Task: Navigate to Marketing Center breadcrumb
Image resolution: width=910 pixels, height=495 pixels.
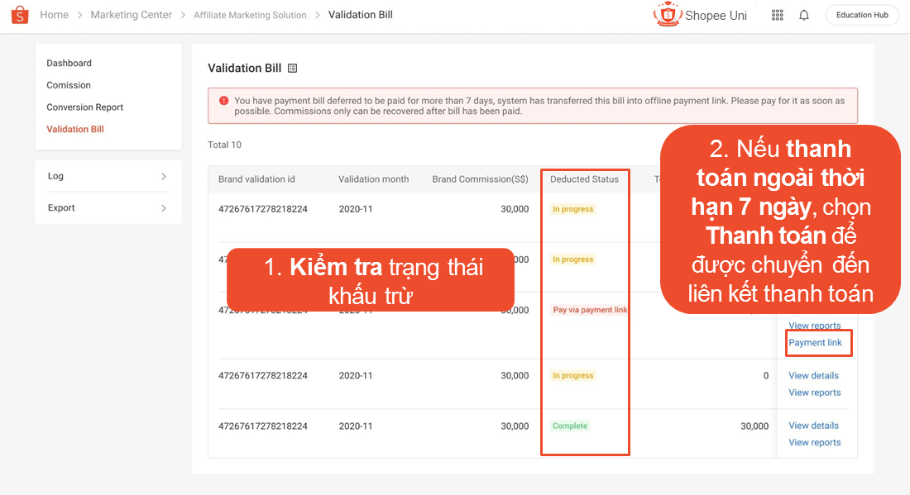Action: [131, 15]
